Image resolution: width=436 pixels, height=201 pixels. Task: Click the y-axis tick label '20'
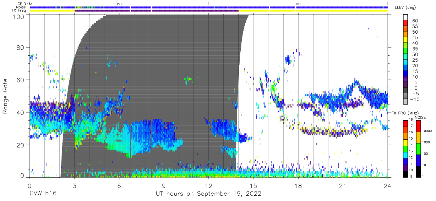tap(21, 145)
